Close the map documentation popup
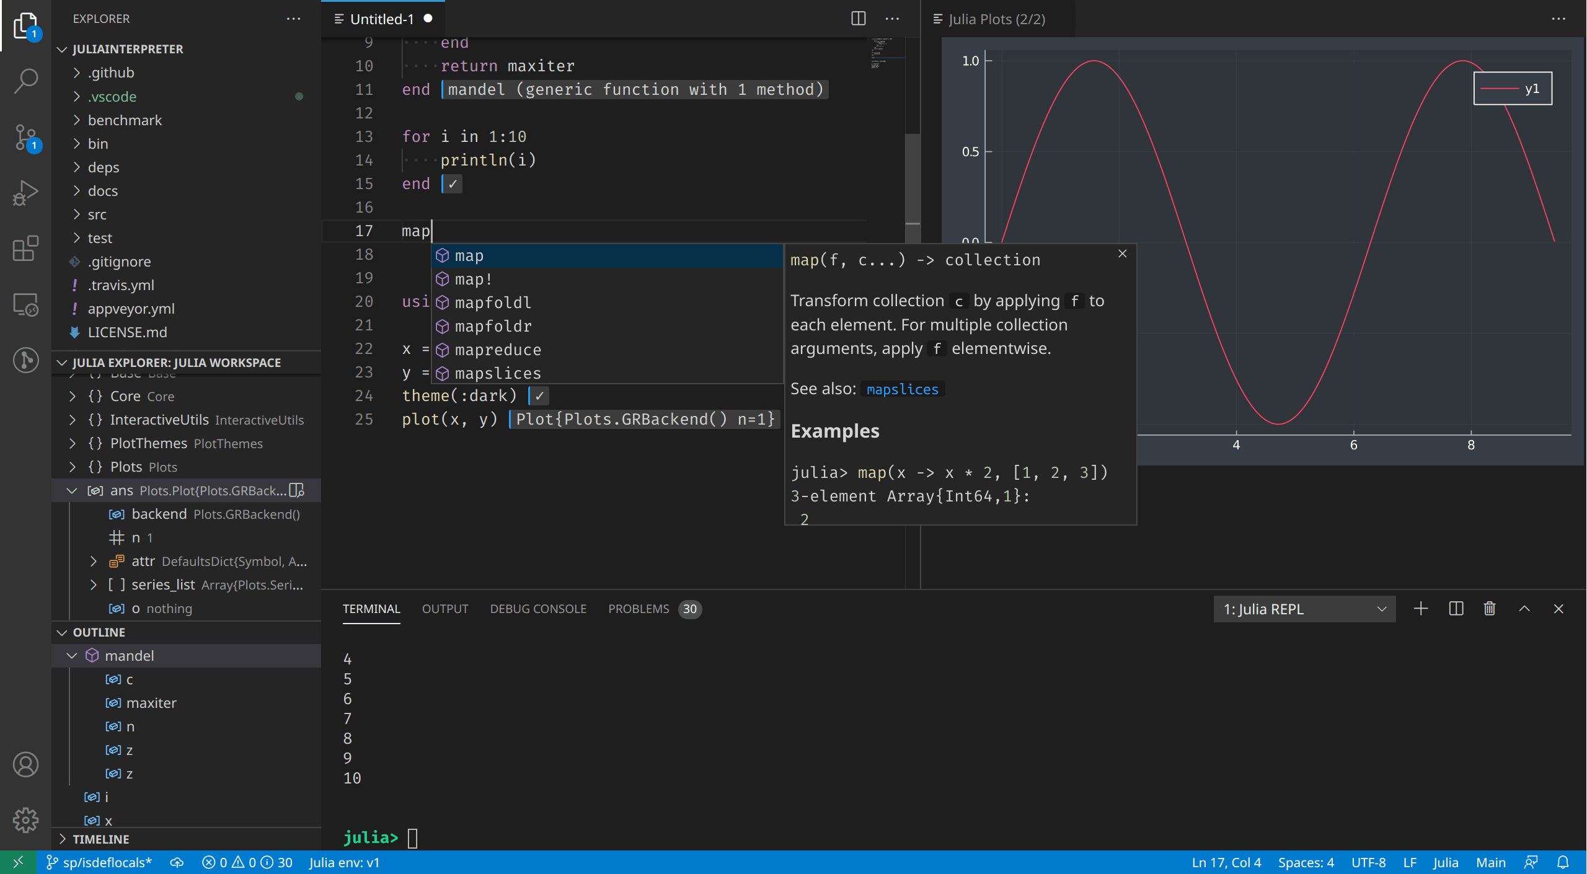1587x874 pixels. click(1122, 253)
